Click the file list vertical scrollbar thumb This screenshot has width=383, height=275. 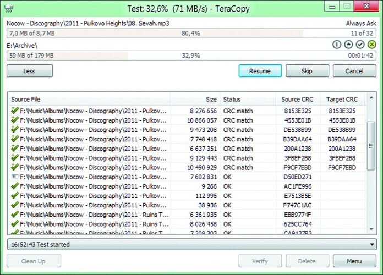click(371, 146)
